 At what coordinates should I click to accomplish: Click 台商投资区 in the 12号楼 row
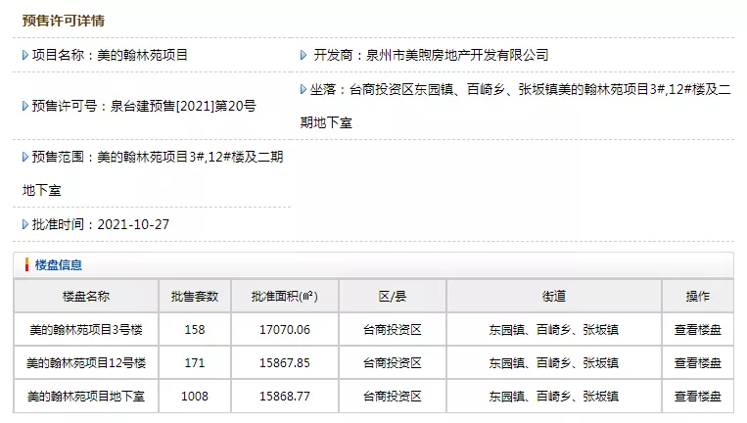[x=393, y=363]
